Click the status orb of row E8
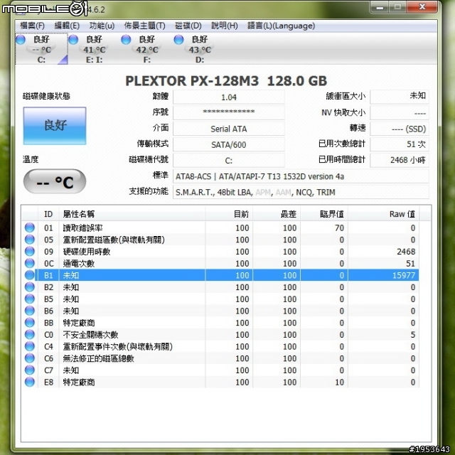 (x=30, y=382)
